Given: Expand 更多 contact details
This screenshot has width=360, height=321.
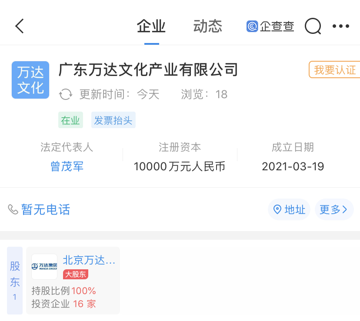Looking at the screenshot, I should 334,209.
